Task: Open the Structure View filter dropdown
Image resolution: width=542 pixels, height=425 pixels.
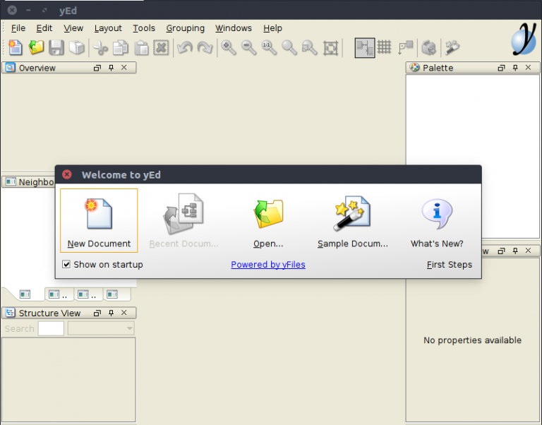Action: click(101, 328)
